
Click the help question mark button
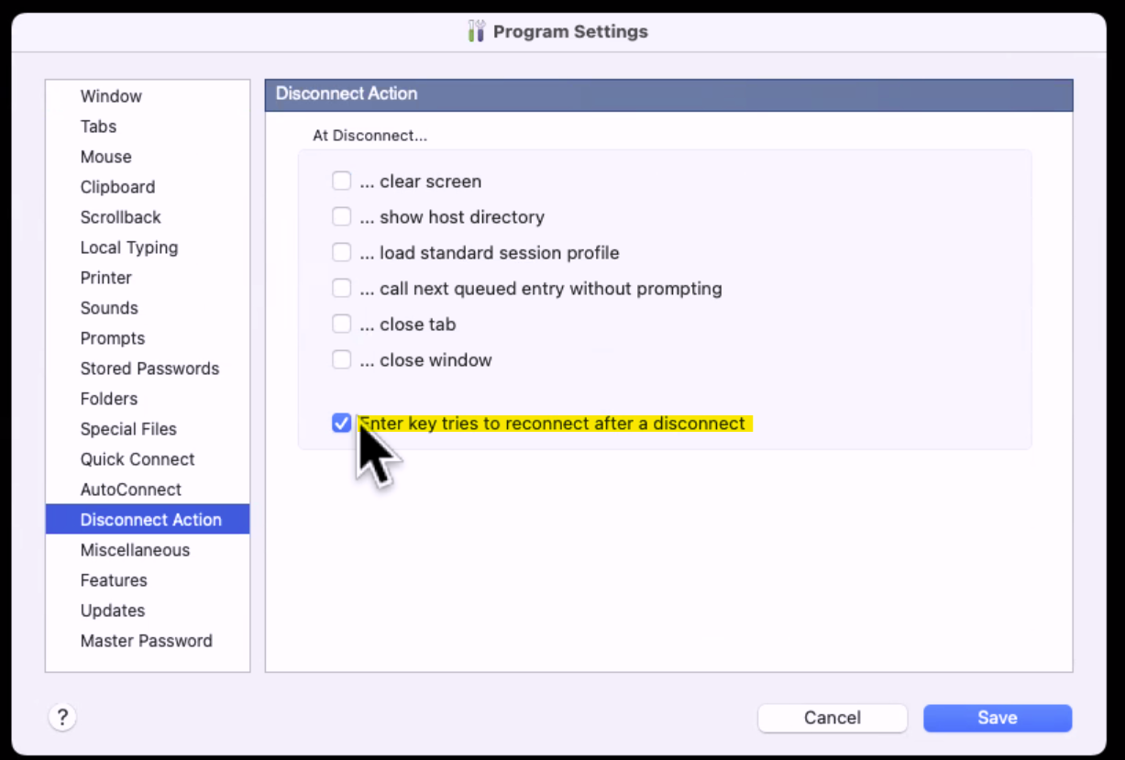pos(62,717)
